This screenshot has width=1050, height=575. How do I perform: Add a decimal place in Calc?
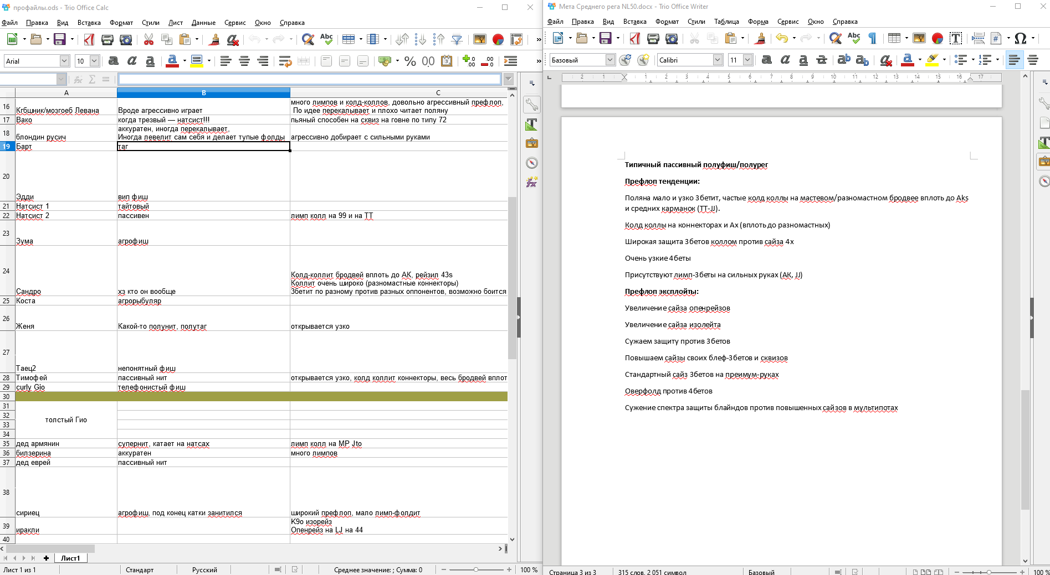[469, 61]
